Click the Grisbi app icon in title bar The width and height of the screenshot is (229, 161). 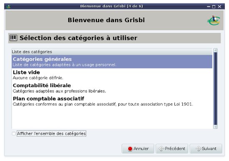tap(8, 6)
